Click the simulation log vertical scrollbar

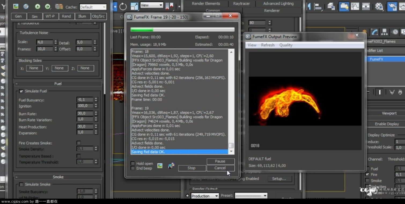[231, 102]
